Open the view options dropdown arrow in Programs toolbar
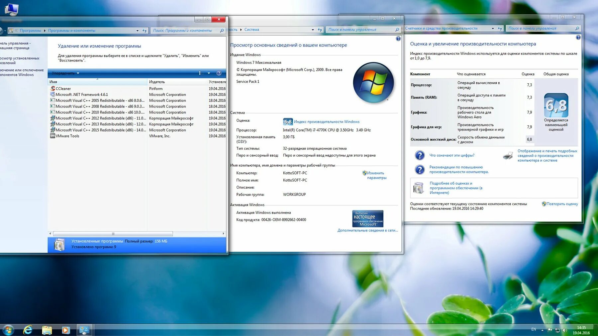Image resolution: width=598 pixels, height=336 pixels. tap(209, 73)
